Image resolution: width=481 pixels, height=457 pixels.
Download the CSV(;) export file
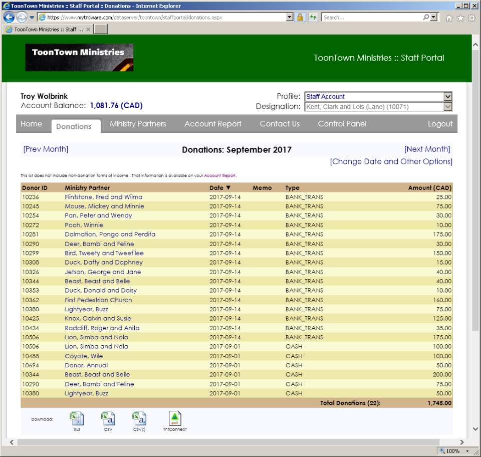click(139, 419)
